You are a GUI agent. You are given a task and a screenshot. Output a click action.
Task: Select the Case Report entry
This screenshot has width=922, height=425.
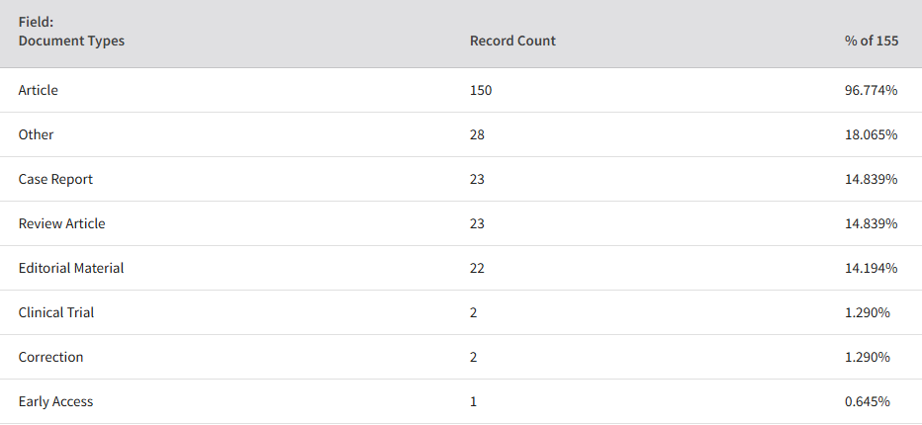55,179
